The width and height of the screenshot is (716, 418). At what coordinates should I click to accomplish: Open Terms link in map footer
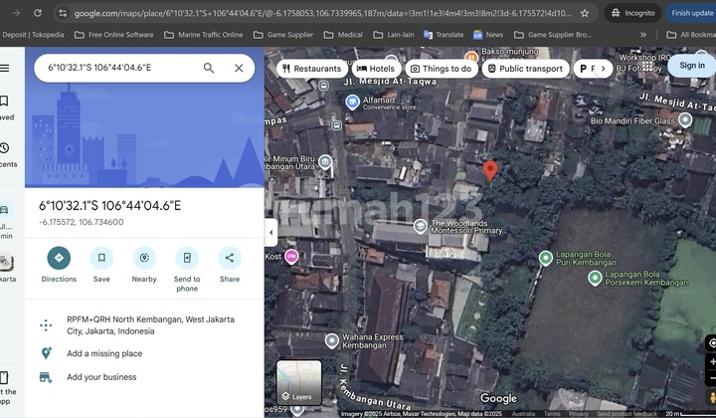pos(552,414)
